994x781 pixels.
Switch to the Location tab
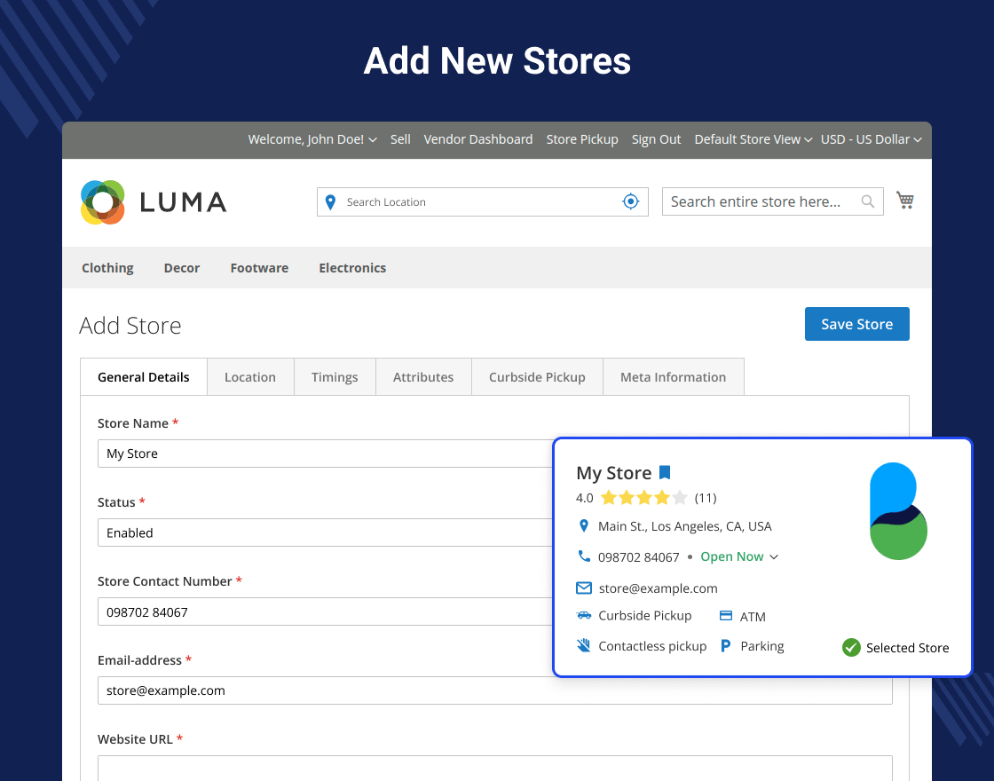(x=250, y=377)
